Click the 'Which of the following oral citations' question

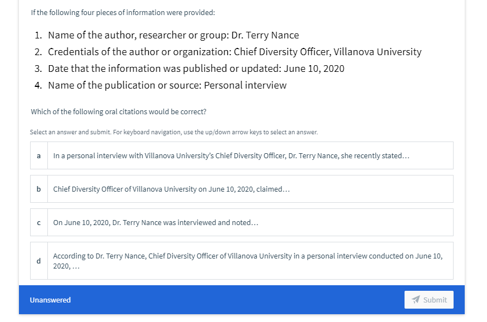point(119,112)
